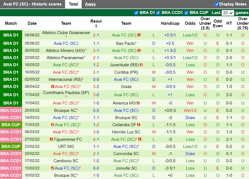The width and height of the screenshot is (249, 179).
Task: Click red card icon next to Juventude (RS)
Action: (141, 65)
